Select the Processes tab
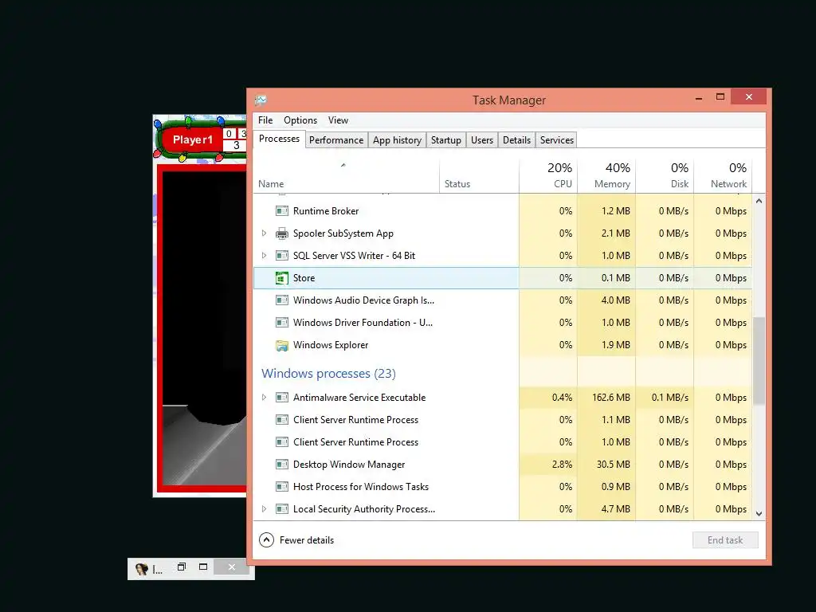This screenshot has width=816, height=612. (280, 139)
